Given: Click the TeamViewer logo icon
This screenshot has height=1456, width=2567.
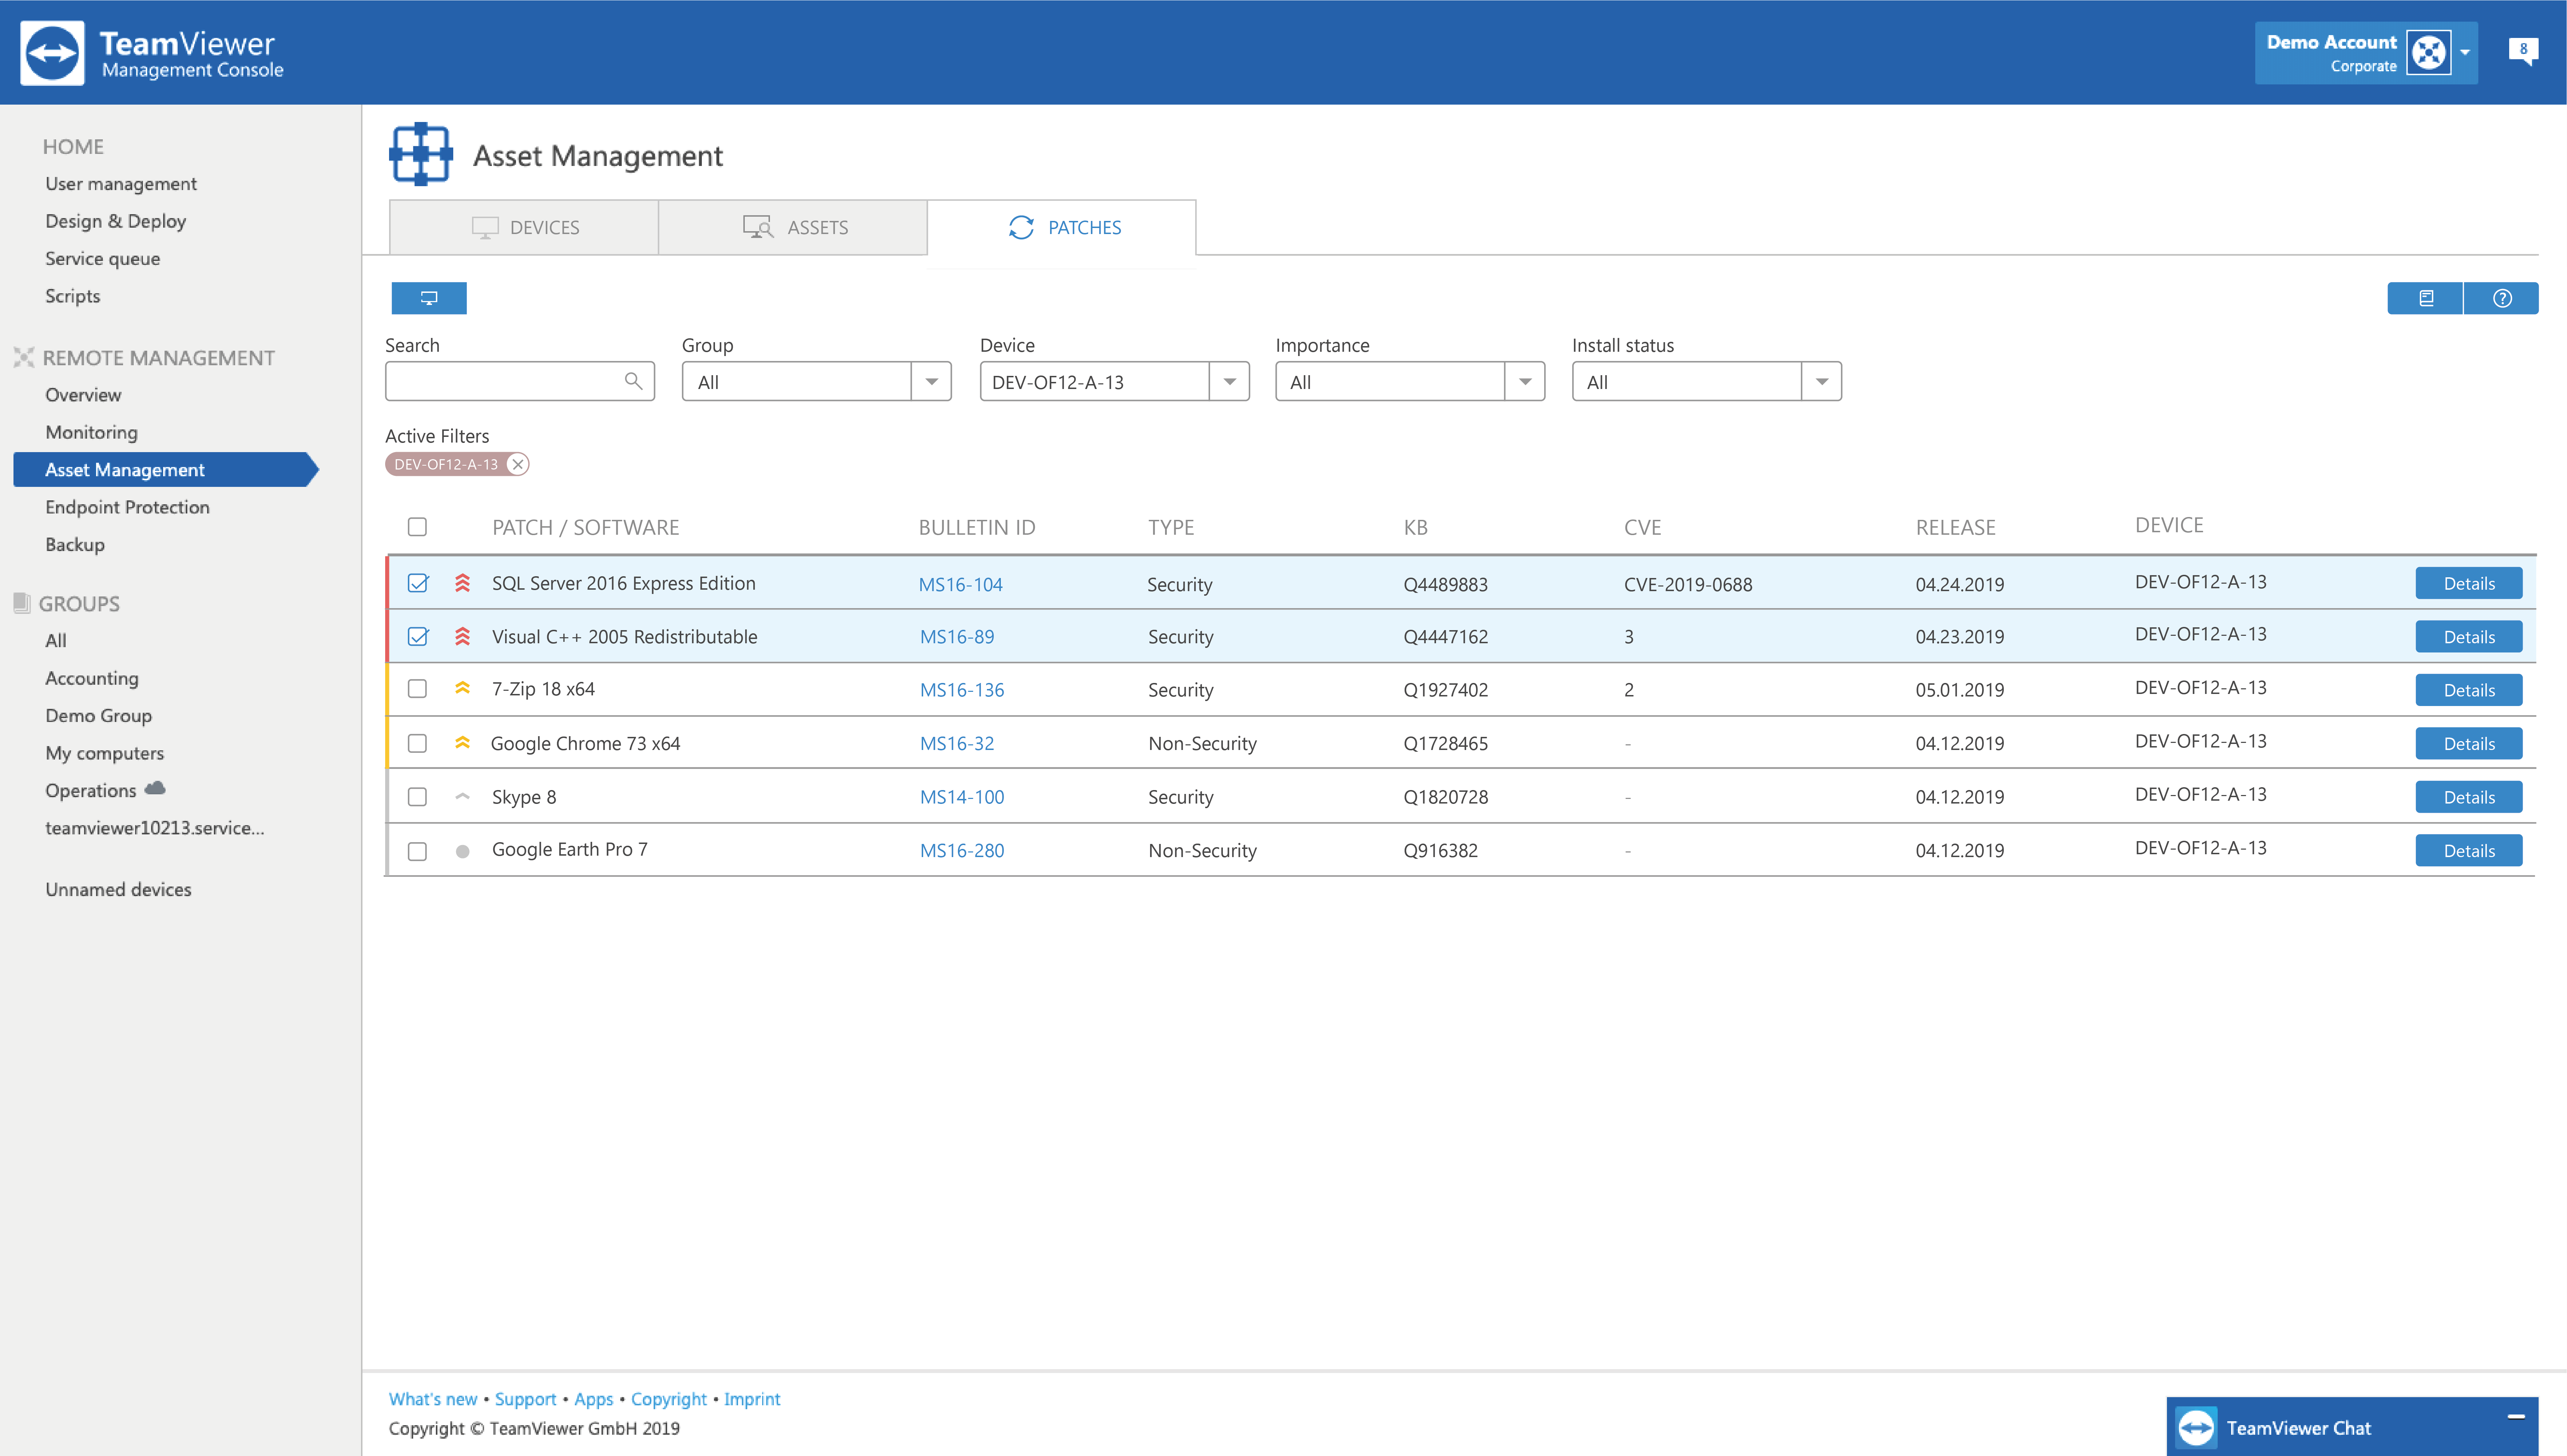Looking at the screenshot, I should click(x=52, y=53).
